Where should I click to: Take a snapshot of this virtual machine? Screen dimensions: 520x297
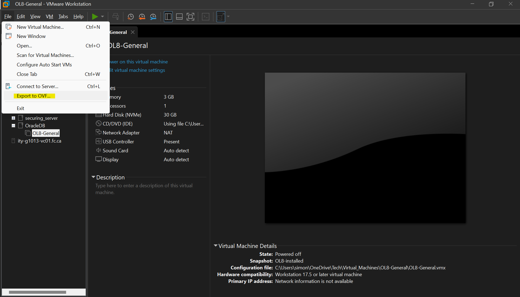(131, 17)
